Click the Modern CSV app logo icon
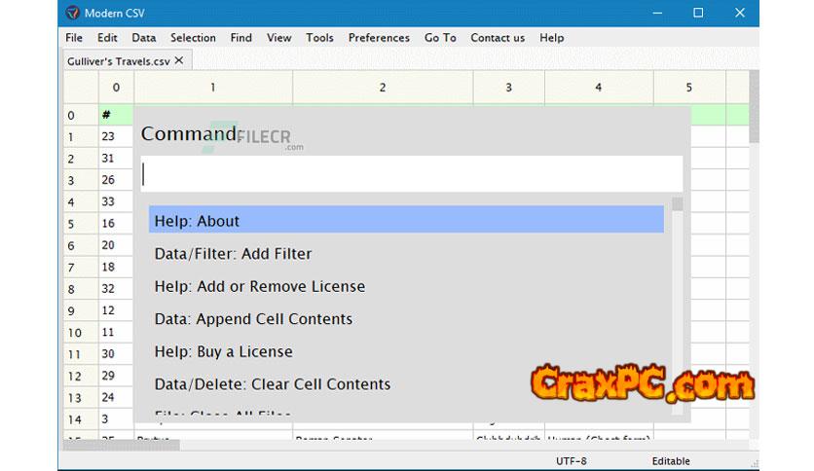Viewport: 814px width, 471px height. coord(73,13)
